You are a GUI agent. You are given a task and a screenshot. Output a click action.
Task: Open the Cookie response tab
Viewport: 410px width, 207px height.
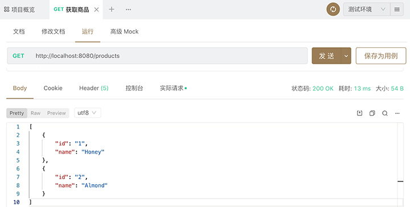(x=53, y=88)
